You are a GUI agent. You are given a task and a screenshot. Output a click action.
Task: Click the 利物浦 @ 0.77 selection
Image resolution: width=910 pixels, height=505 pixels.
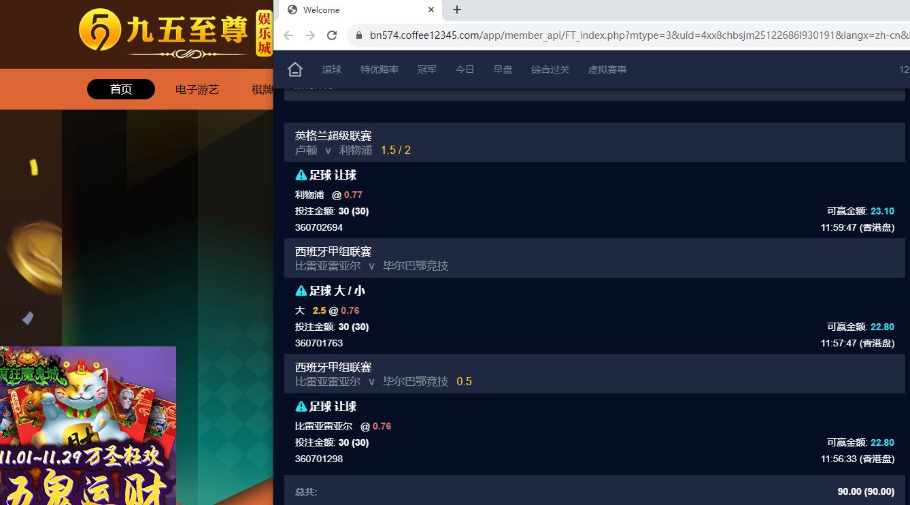coord(328,195)
